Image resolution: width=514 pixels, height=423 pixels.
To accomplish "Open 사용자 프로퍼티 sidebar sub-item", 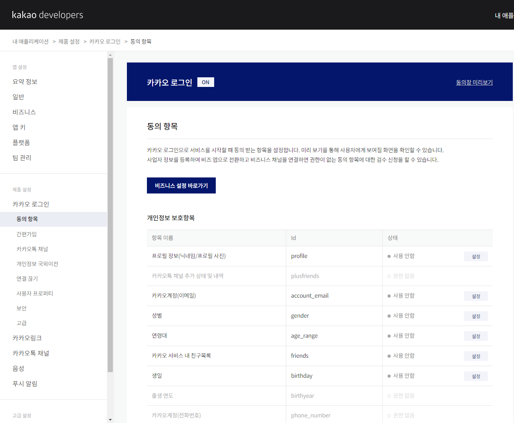I will pos(35,294).
